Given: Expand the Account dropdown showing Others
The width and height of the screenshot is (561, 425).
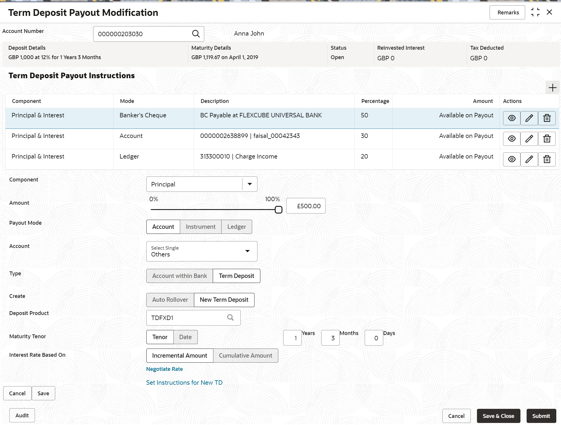Looking at the screenshot, I should (x=202, y=251).
